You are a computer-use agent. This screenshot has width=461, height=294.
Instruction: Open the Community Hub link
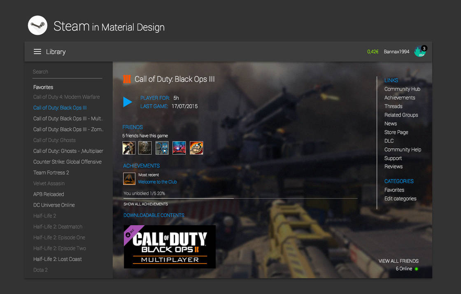pos(402,89)
